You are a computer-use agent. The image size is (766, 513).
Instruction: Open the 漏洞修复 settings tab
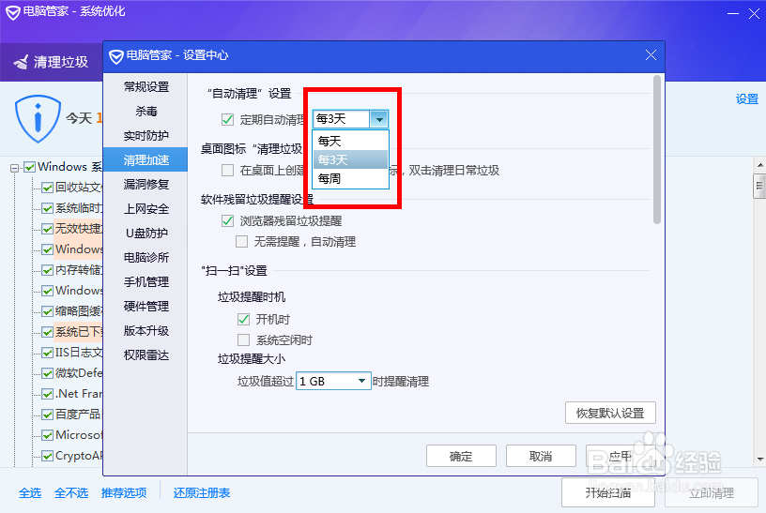click(x=146, y=184)
